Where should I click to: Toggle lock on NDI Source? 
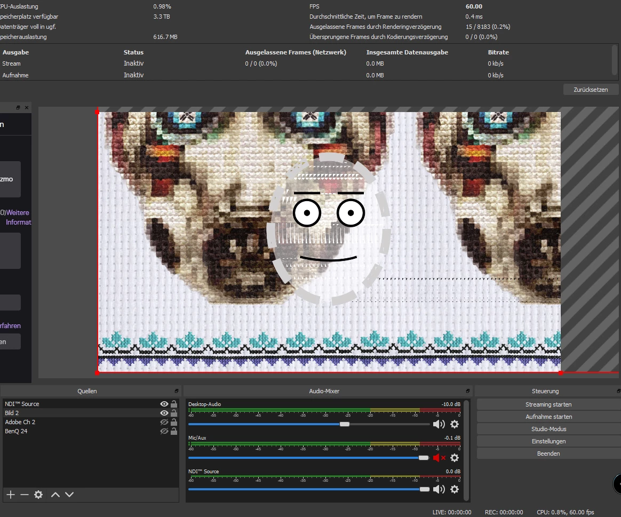[174, 404]
